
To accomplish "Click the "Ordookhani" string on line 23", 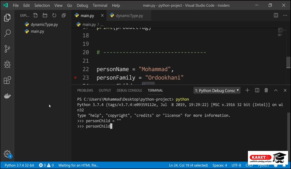I will tap(164, 78).
